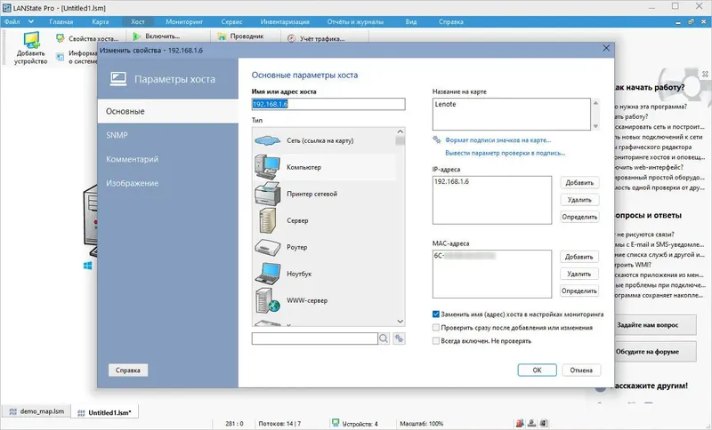Switch to the Изображение section
This screenshot has width=712, height=430.
pyautogui.click(x=168, y=183)
